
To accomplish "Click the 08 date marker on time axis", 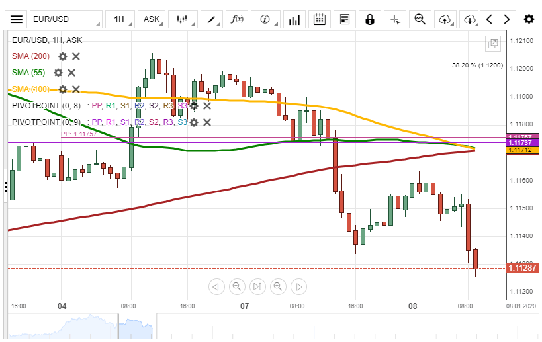I will coord(413,306).
